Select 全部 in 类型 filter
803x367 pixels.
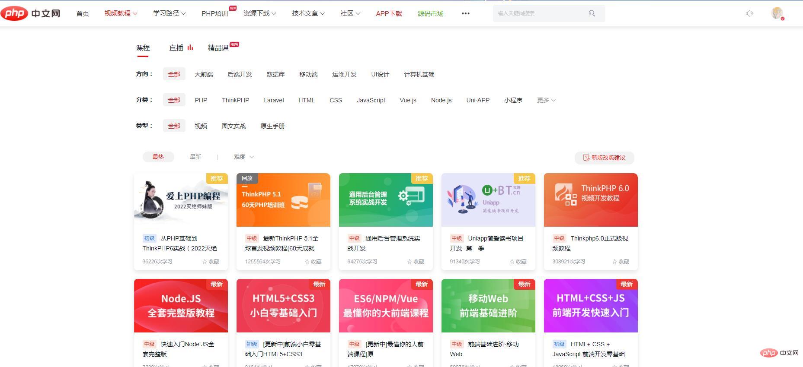click(174, 126)
